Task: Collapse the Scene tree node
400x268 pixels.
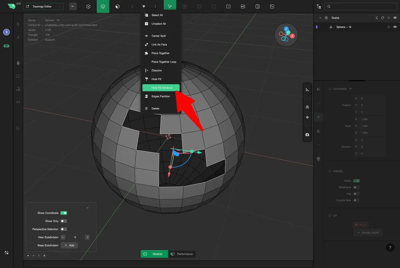Action: pyautogui.click(x=320, y=18)
